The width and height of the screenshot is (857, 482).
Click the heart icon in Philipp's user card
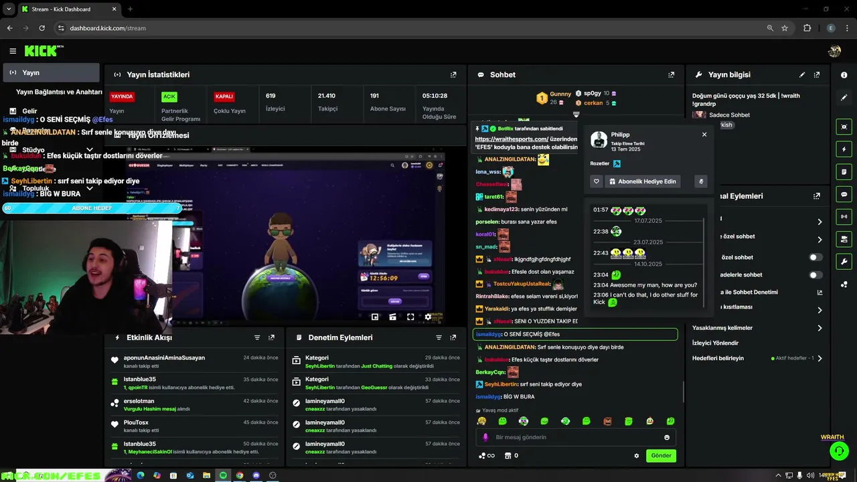[x=596, y=181]
